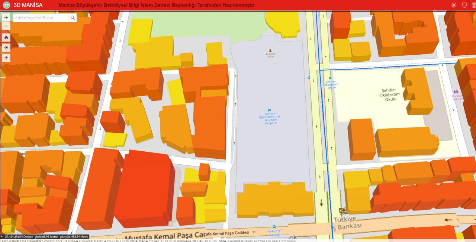Click the '3D MANİSA' title

tap(28, 5)
